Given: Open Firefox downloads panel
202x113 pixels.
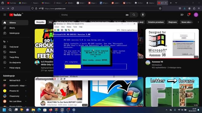Looking at the screenshot, I should [185, 8].
